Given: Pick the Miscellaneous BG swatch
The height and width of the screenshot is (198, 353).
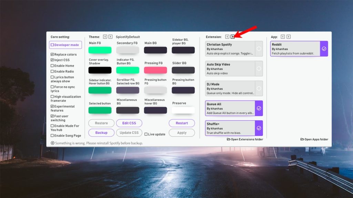Looking at the screenshot, I should click(x=128, y=110).
